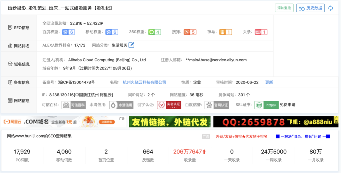This screenshot has height=173, width=341.
Task: Click the 更新 link beside 审核时间
Action: click(269, 83)
